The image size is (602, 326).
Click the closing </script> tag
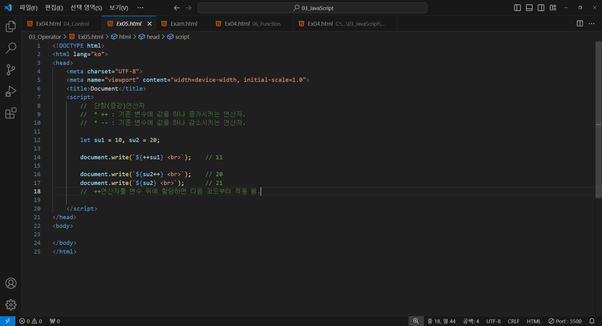pos(82,209)
